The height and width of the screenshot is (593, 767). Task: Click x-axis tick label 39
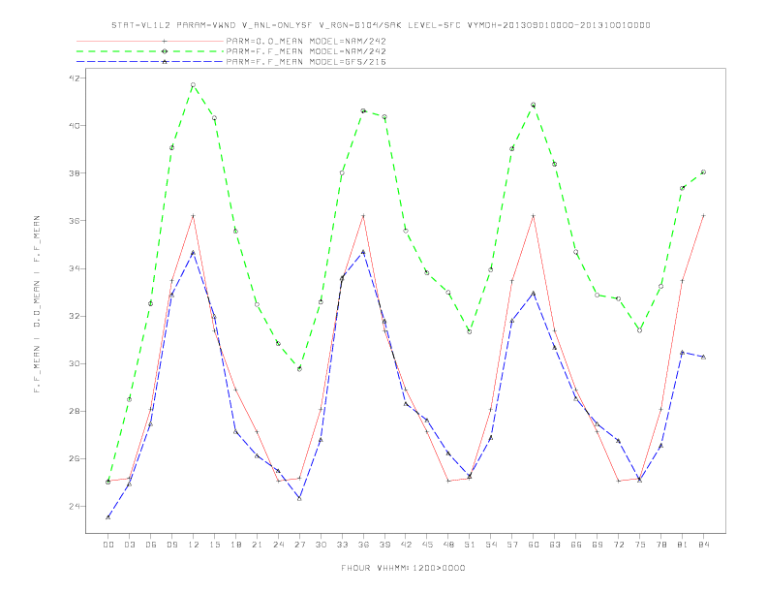[384, 545]
